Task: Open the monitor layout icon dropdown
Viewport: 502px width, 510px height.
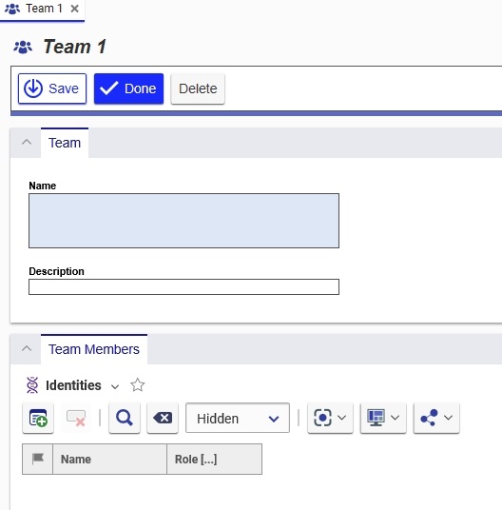Action: click(383, 418)
